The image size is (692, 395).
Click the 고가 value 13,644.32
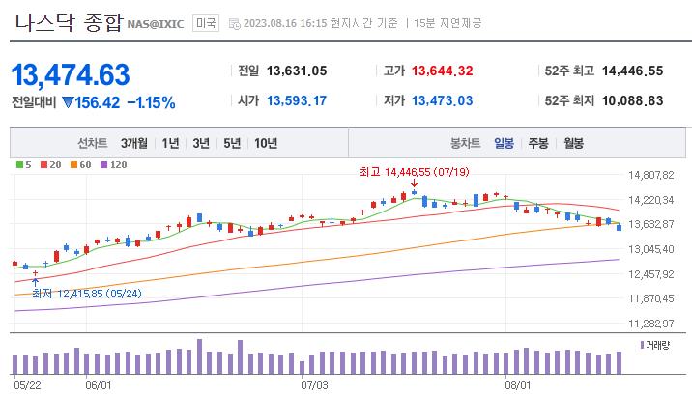pos(443,71)
